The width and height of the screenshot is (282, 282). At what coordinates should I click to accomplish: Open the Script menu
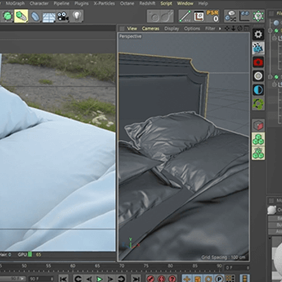tap(166, 3)
